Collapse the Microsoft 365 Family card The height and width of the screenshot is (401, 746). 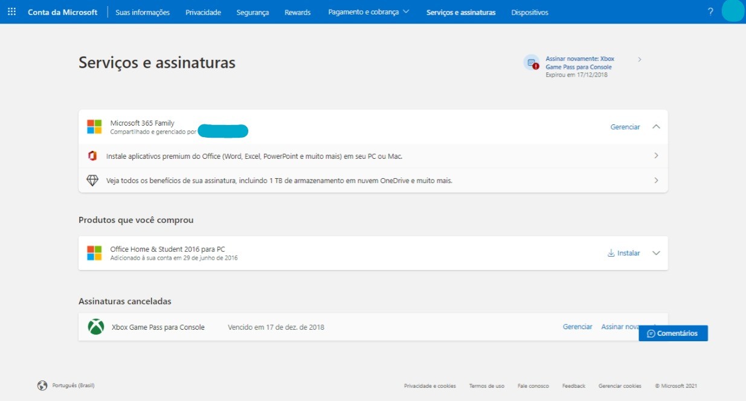657,127
